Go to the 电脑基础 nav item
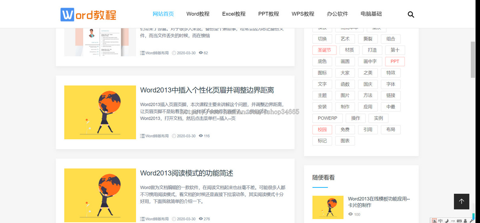This screenshot has width=480, height=223. (371, 14)
